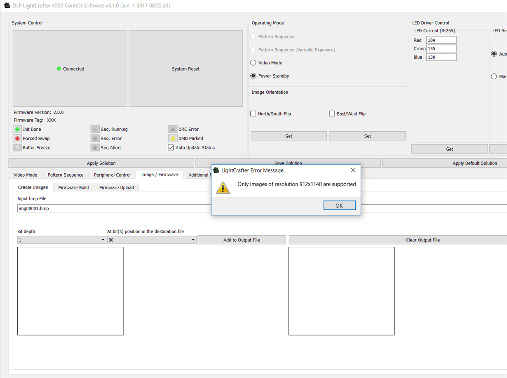The width and height of the screenshot is (507, 378).
Task: Toggle Auto Update Status checkbox
Action: [171, 147]
